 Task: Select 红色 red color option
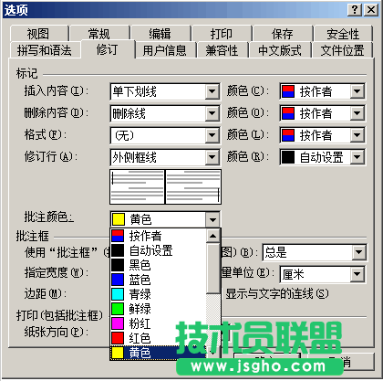click(159, 338)
